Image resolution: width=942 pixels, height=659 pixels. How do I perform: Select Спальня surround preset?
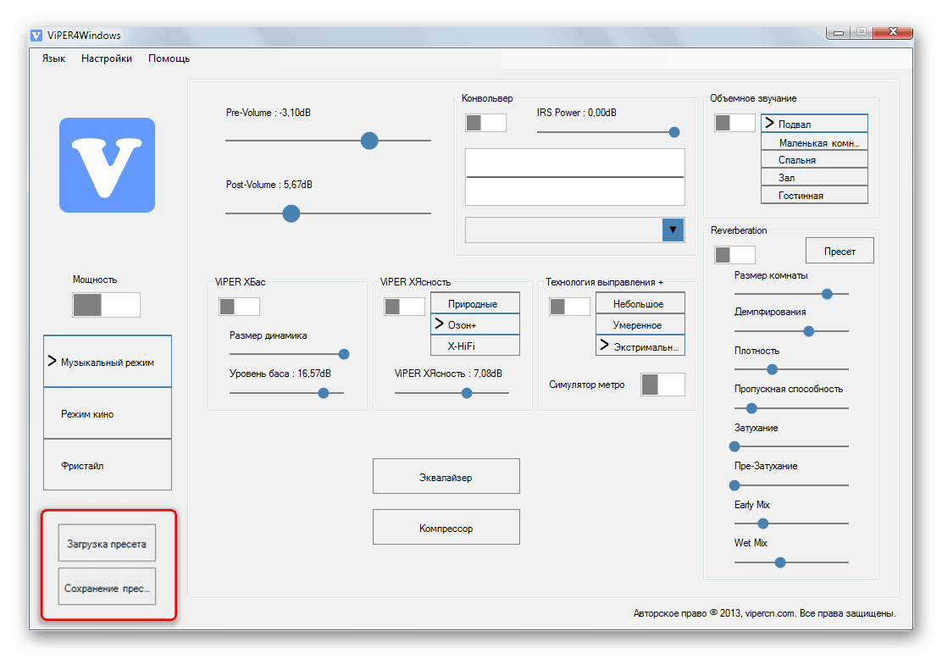[x=814, y=160]
